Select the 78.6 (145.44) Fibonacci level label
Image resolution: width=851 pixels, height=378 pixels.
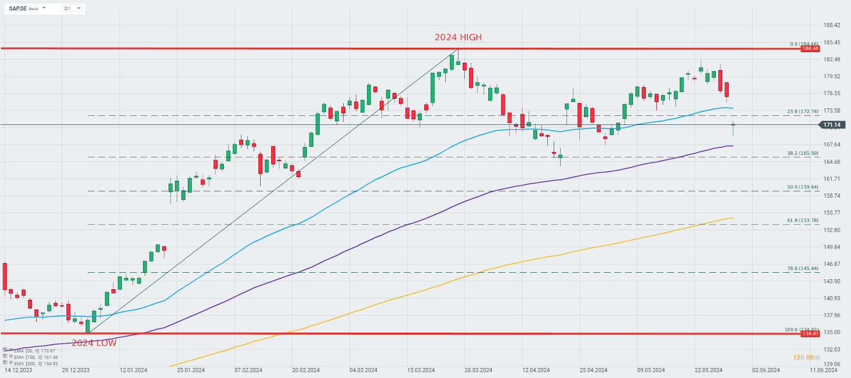[802, 268]
